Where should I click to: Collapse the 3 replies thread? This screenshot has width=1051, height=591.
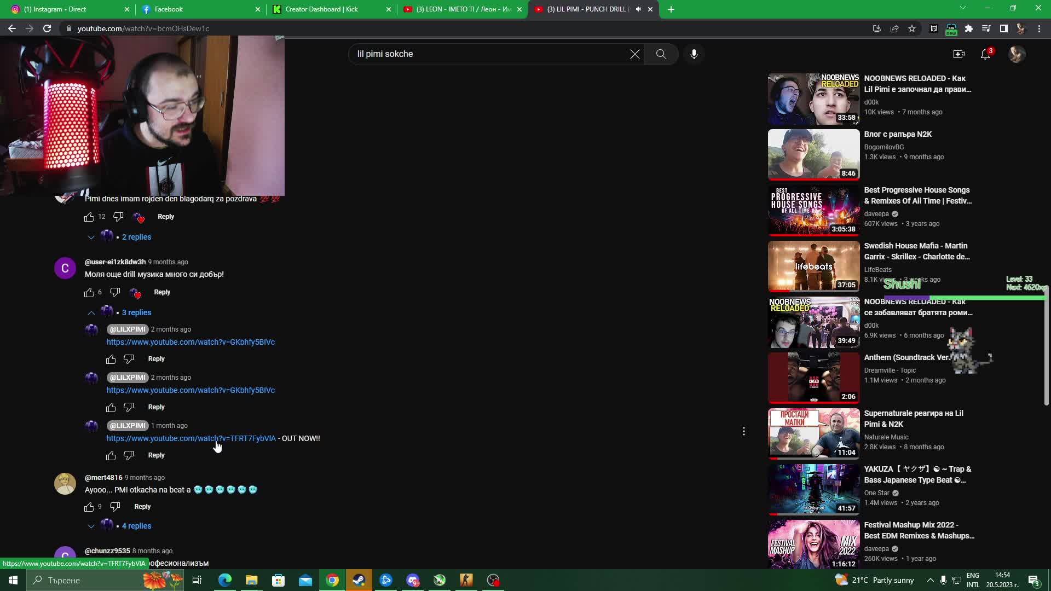point(136,312)
